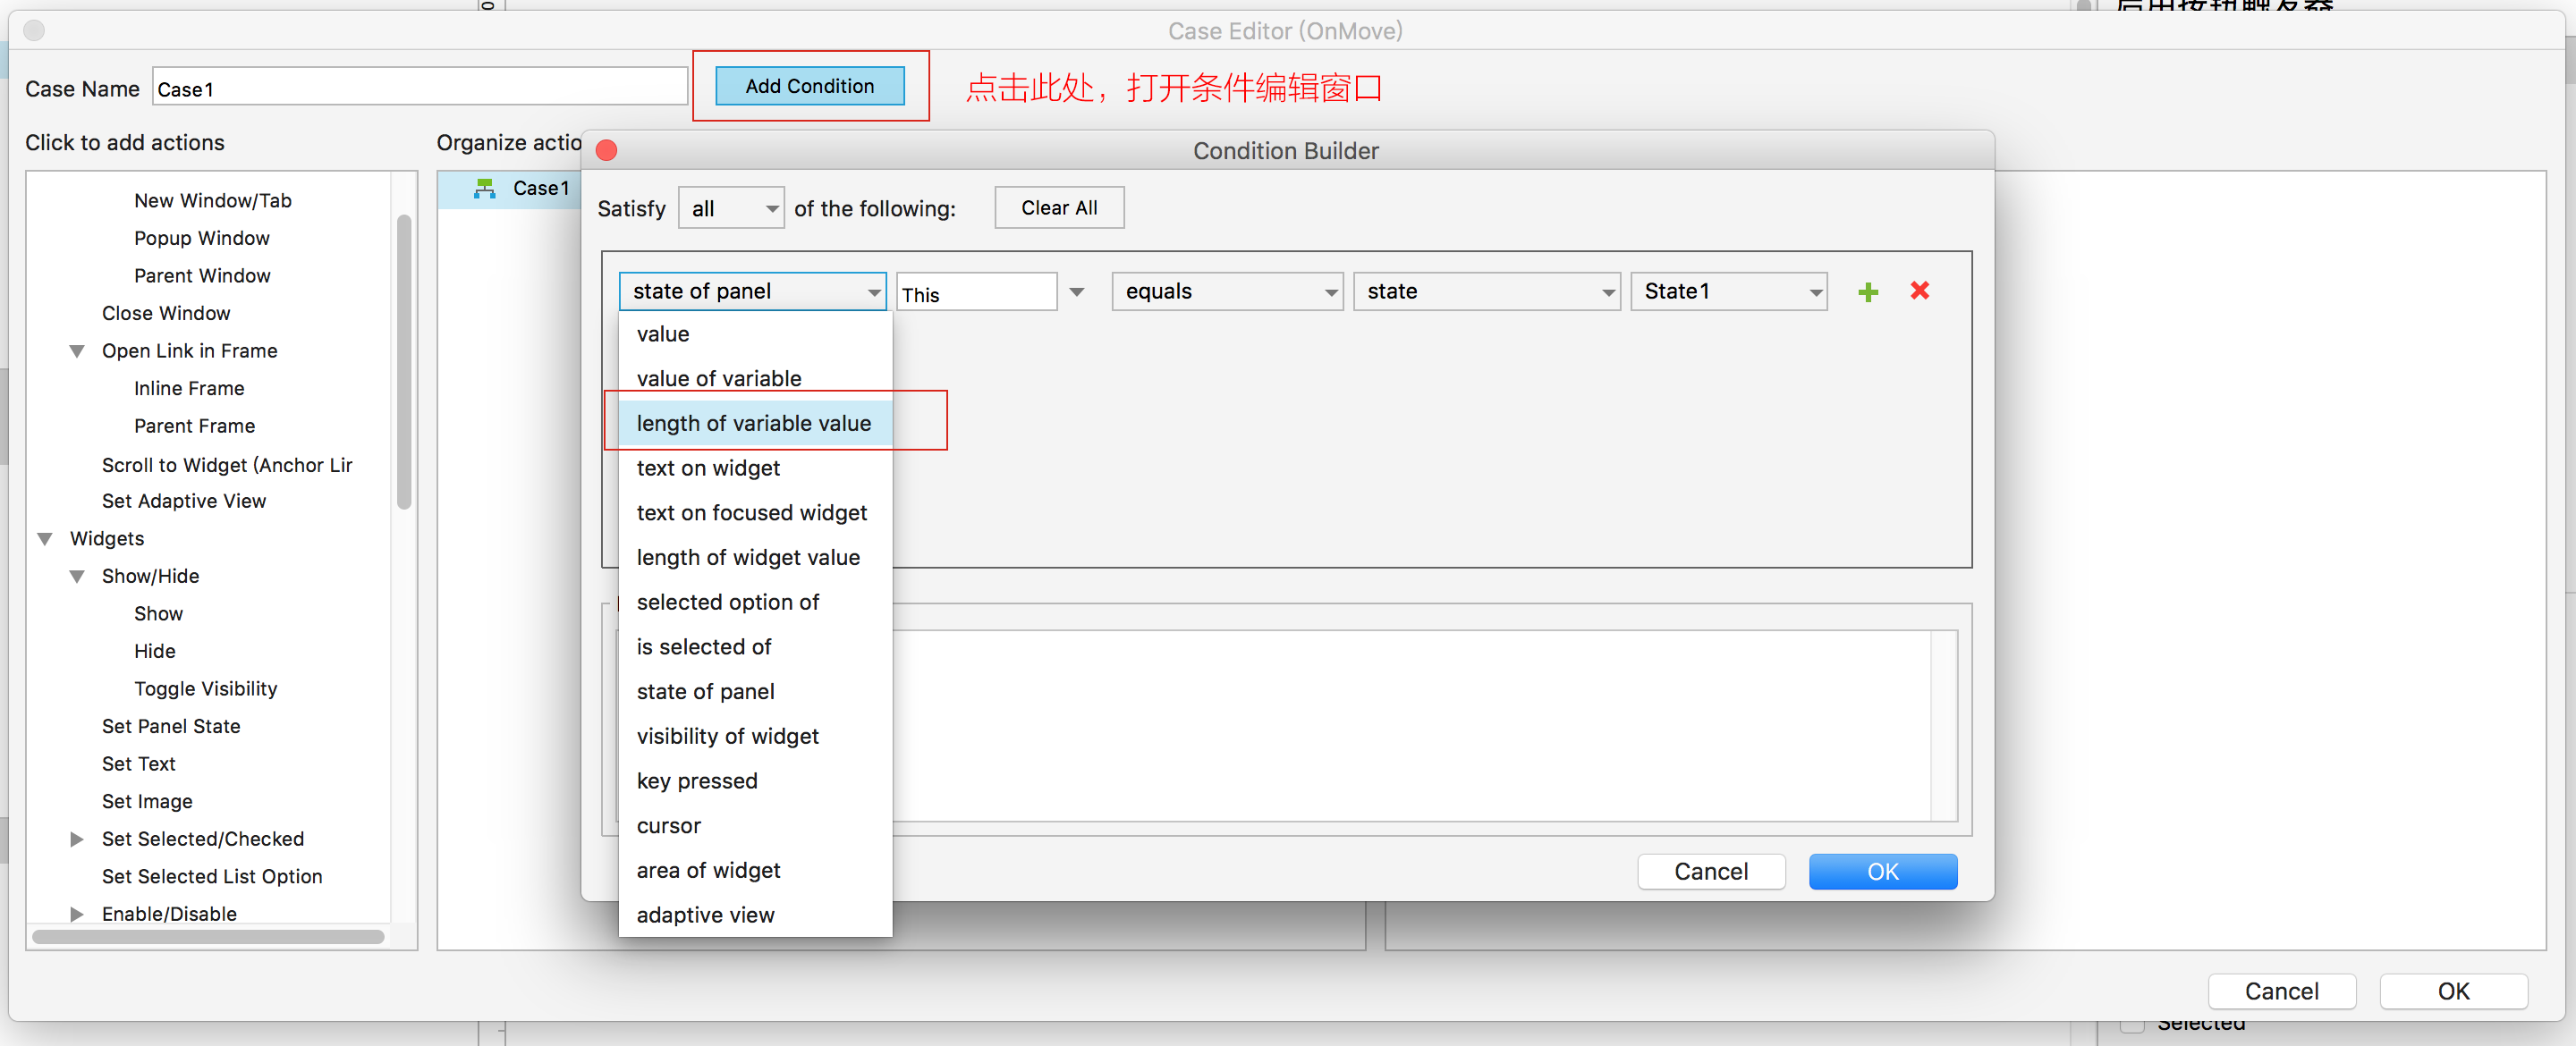Open the State1 value dropdown
This screenshot has width=2576, height=1046.
[x=1728, y=292]
